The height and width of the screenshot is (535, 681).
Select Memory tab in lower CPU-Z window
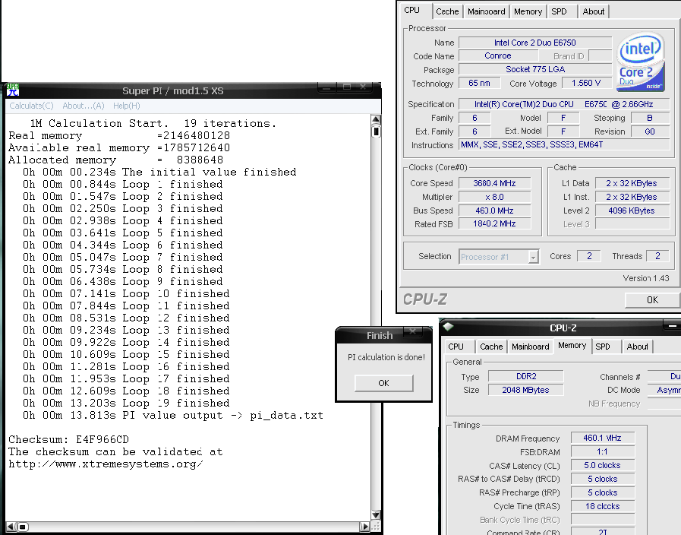pyautogui.click(x=572, y=346)
